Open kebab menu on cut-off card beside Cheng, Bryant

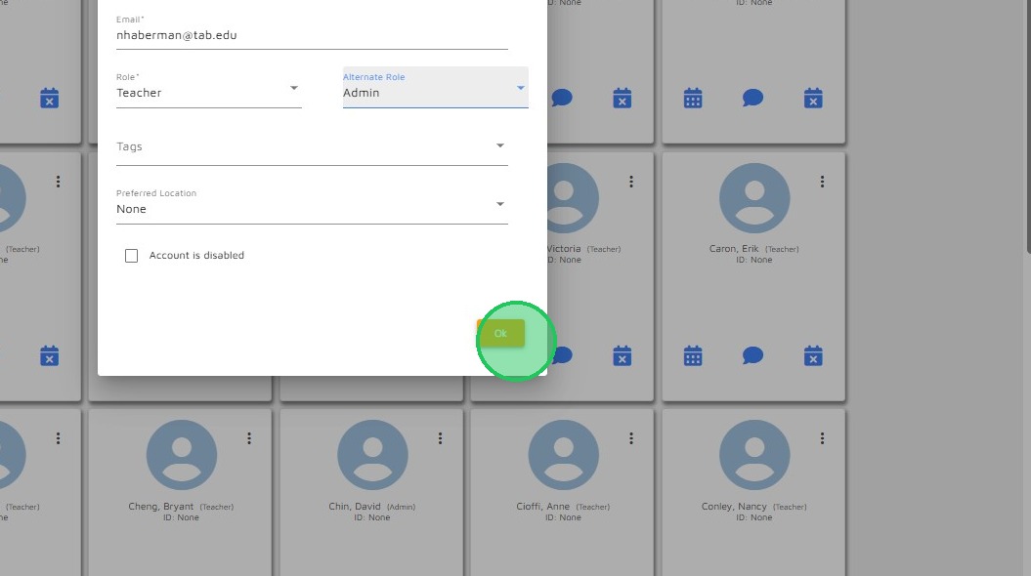point(59,438)
